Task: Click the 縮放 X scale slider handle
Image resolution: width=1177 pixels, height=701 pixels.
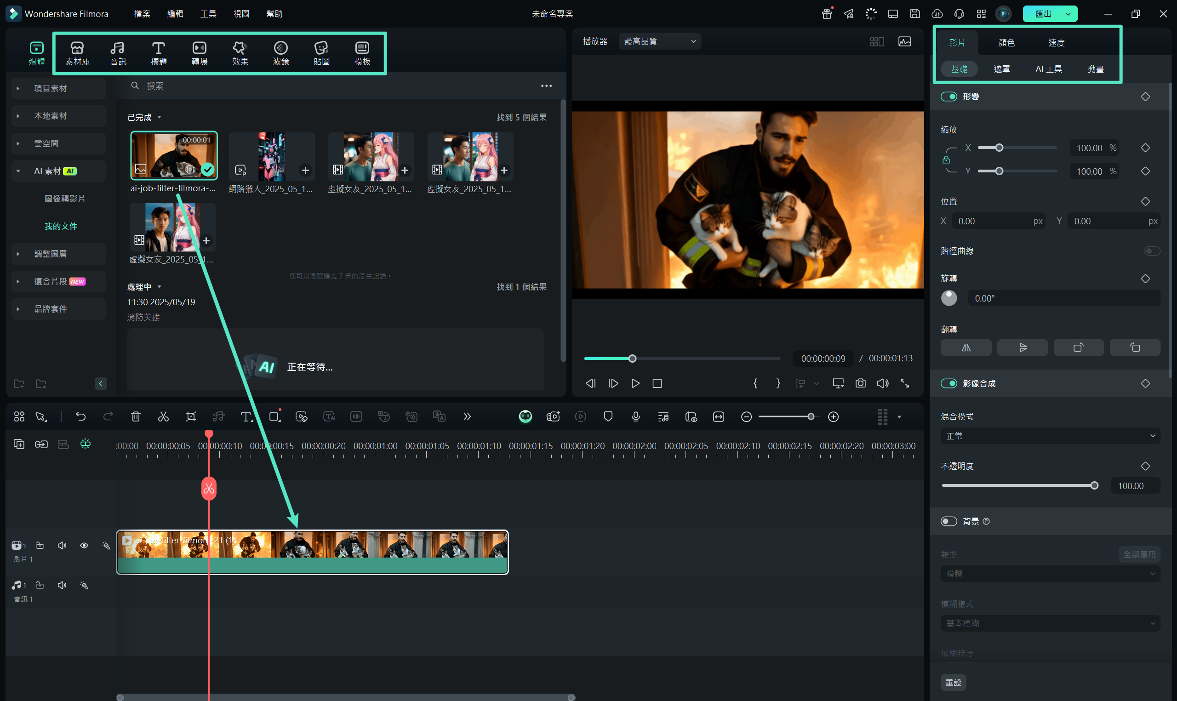Action: click(x=999, y=148)
